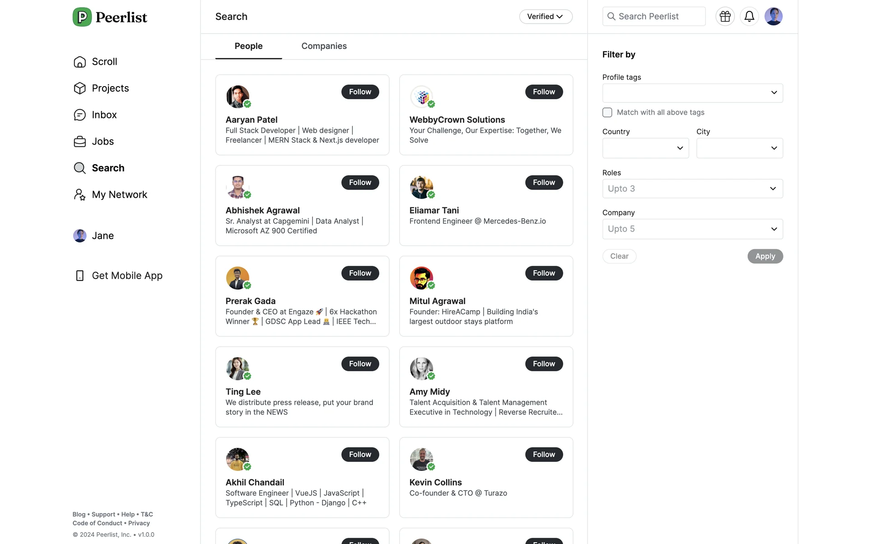Image resolution: width=871 pixels, height=544 pixels.
Task: Expand the Roles dropdown
Action: (692, 189)
